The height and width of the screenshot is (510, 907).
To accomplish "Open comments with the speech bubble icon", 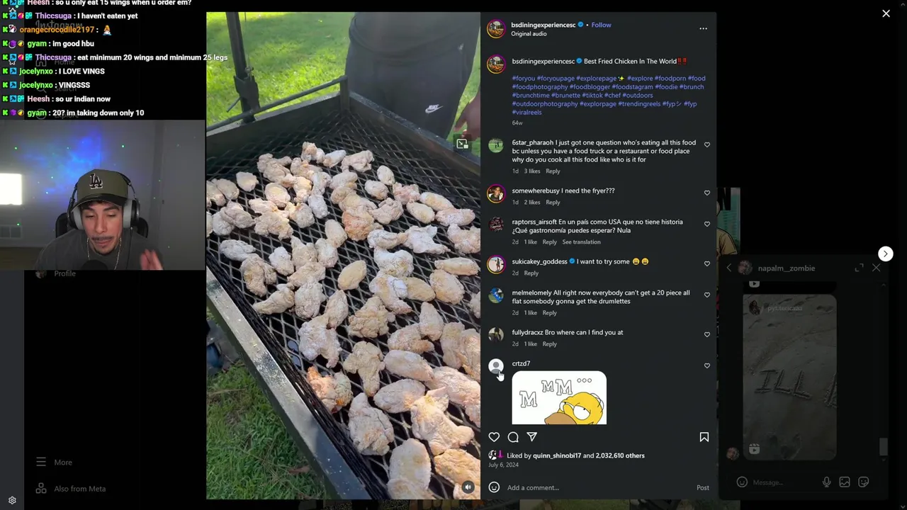I will coord(513,437).
